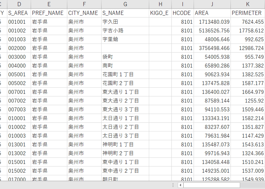Click PERIMETER value 12986.724
This screenshot has height=189, width=265.
248,48
